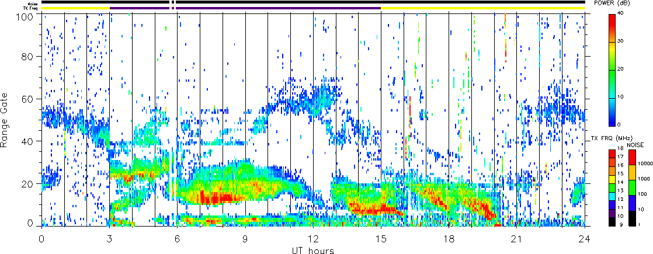Click the yellow TX Freq bar segment before 3 UT
Screen dimensions: 653x254
tap(75, 8)
